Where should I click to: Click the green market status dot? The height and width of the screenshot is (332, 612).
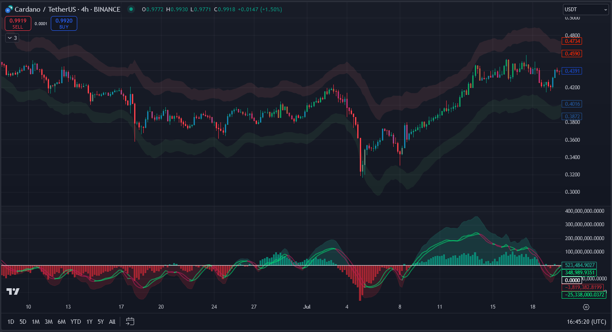tap(131, 9)
